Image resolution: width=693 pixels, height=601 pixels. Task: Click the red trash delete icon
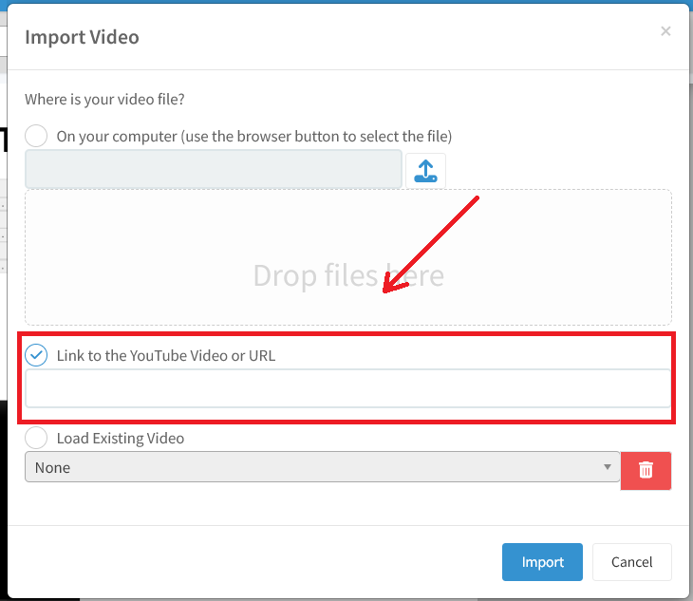coord(646,469)
